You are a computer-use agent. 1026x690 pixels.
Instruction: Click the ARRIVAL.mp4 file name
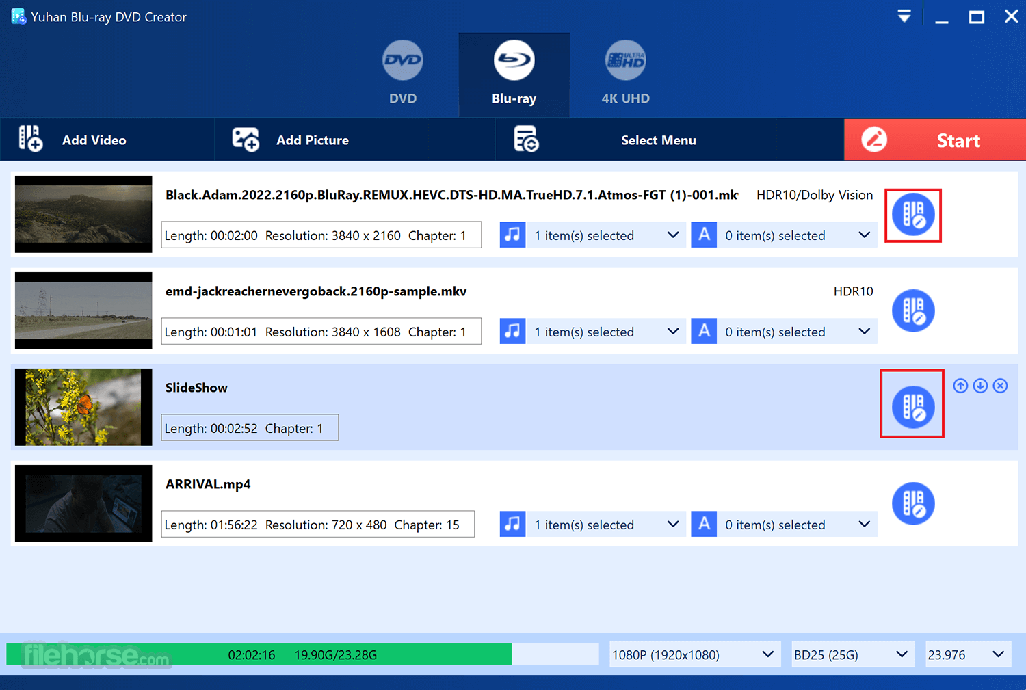(x=208, y=484)
